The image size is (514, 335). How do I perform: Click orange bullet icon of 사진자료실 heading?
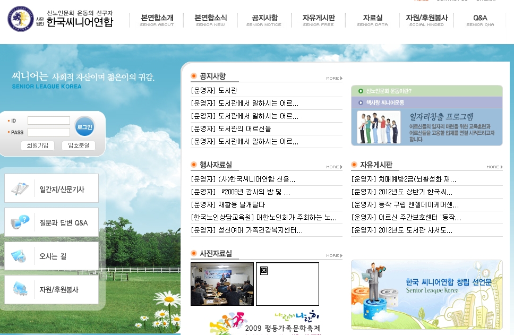click(x=194, y=253)
